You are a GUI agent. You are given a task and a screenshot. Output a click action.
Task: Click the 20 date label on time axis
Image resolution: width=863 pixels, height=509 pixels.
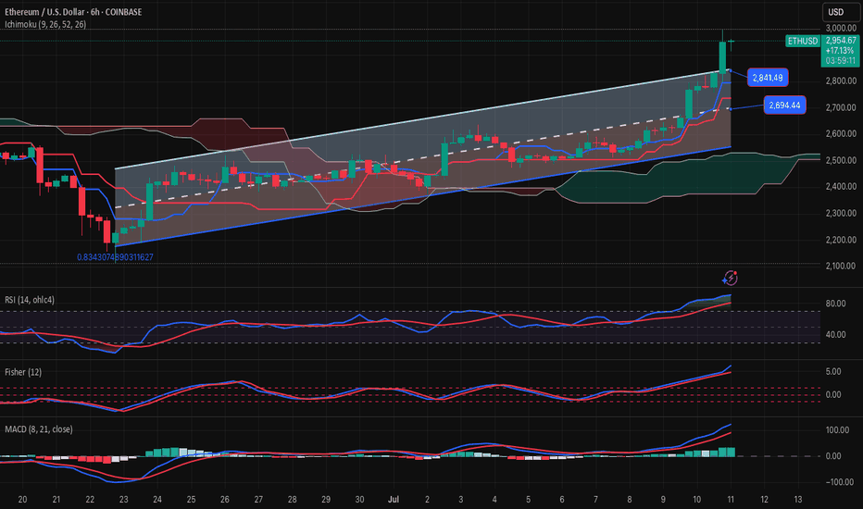(22, 500)
